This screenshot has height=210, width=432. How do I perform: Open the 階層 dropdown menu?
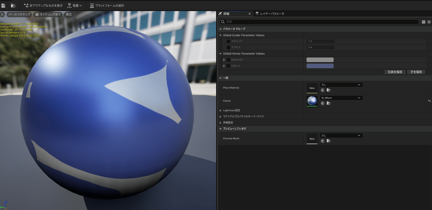click(75, 5)
